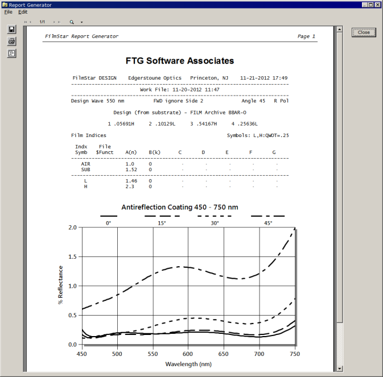The width and height of the screenshot is (383, 377).
Task: Go to last page navigation arrow
Action: pos(59,22)
